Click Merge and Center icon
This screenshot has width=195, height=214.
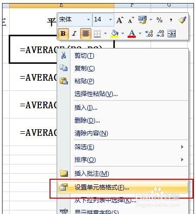coord(172,34)
